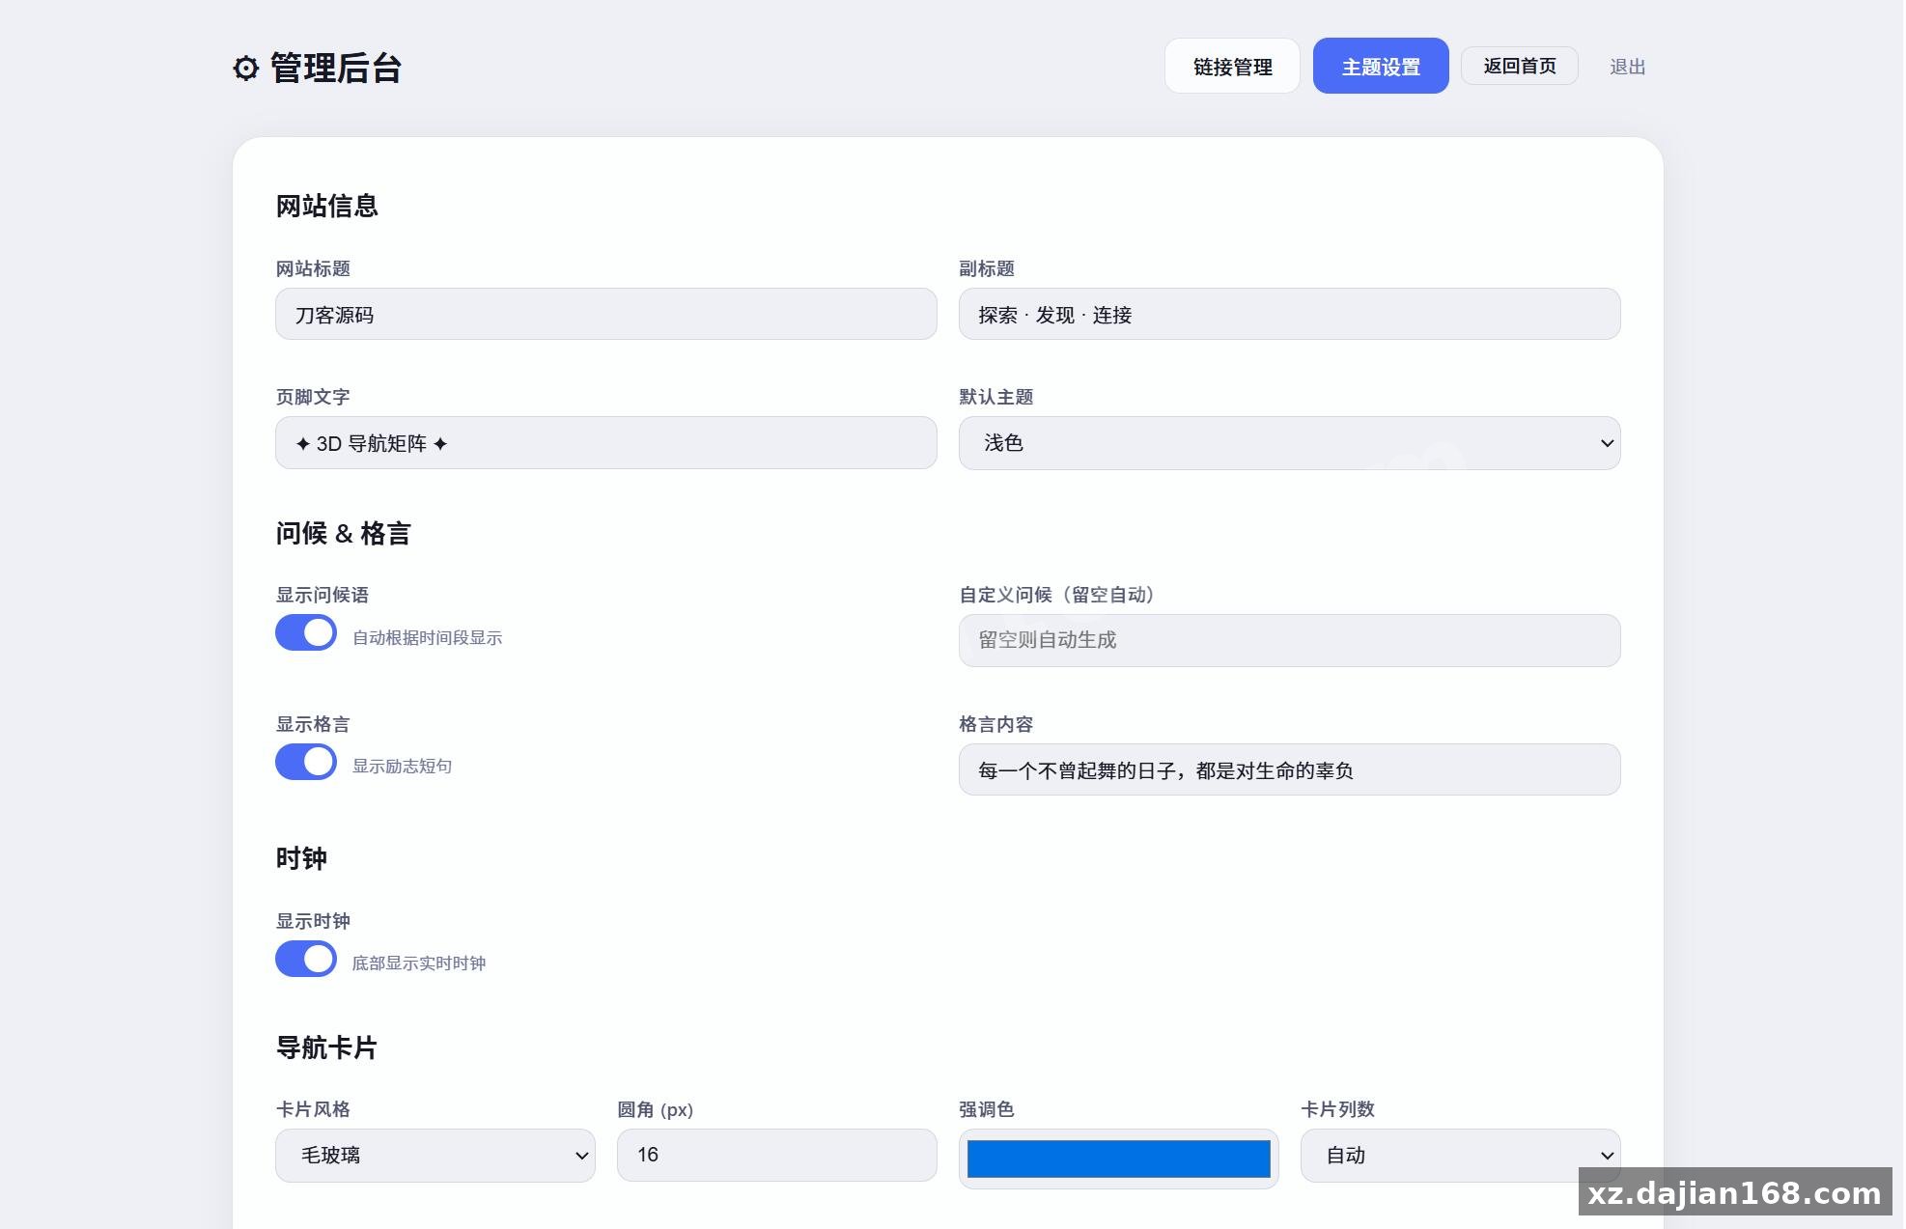Expand the 卡片列数 dropdown

(1460, 1156)
